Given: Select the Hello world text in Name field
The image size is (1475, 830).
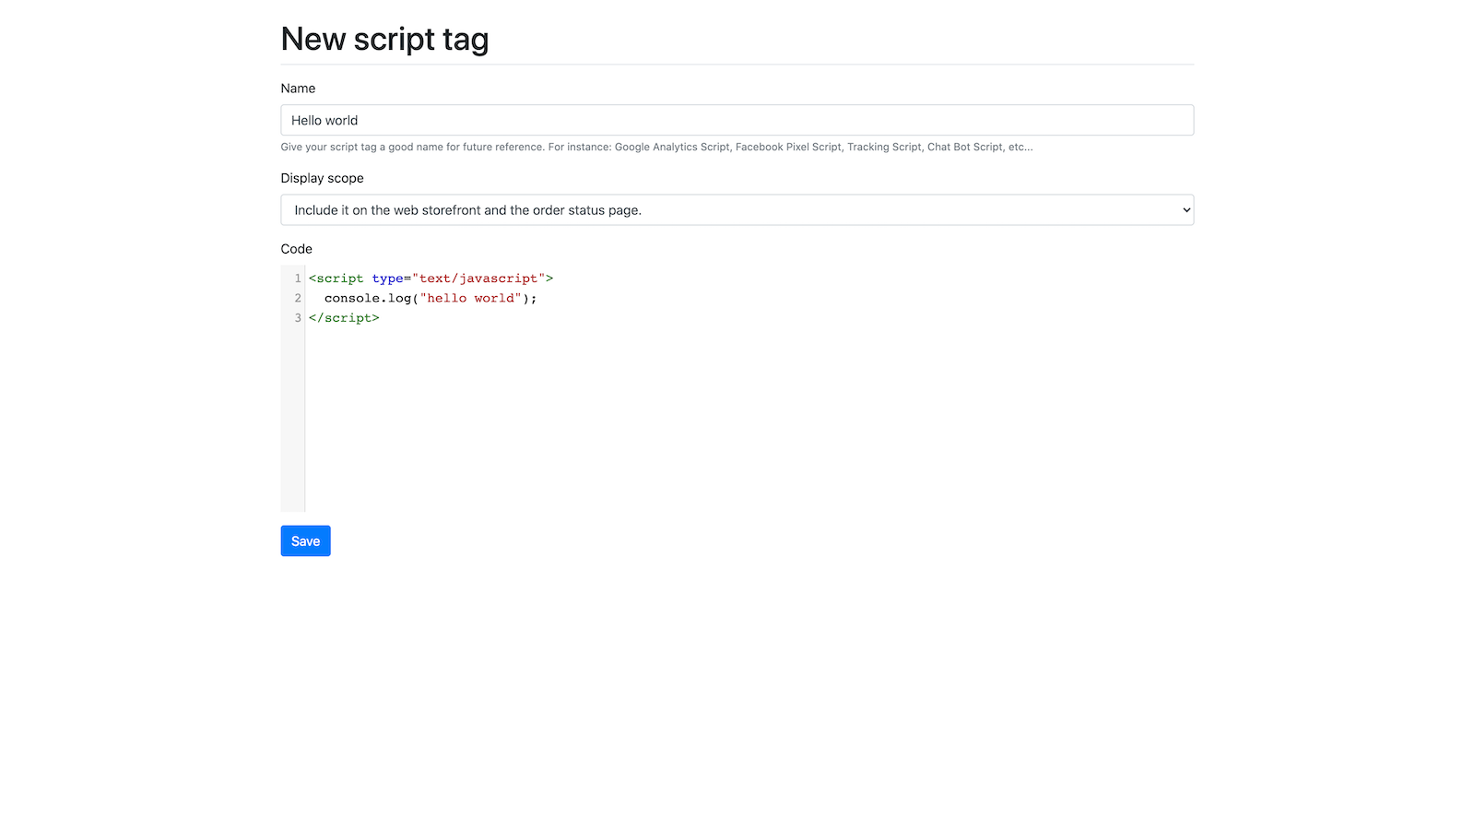Looking at the screenshot, I should click(324, 120).
